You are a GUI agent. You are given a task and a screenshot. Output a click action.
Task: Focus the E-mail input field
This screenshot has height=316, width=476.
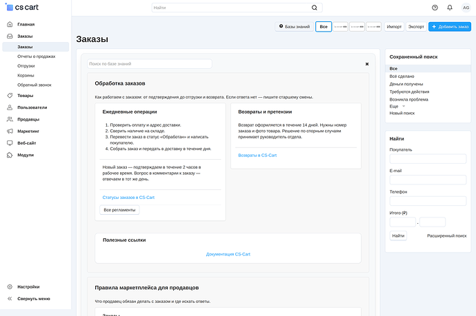tap(428, 180)
